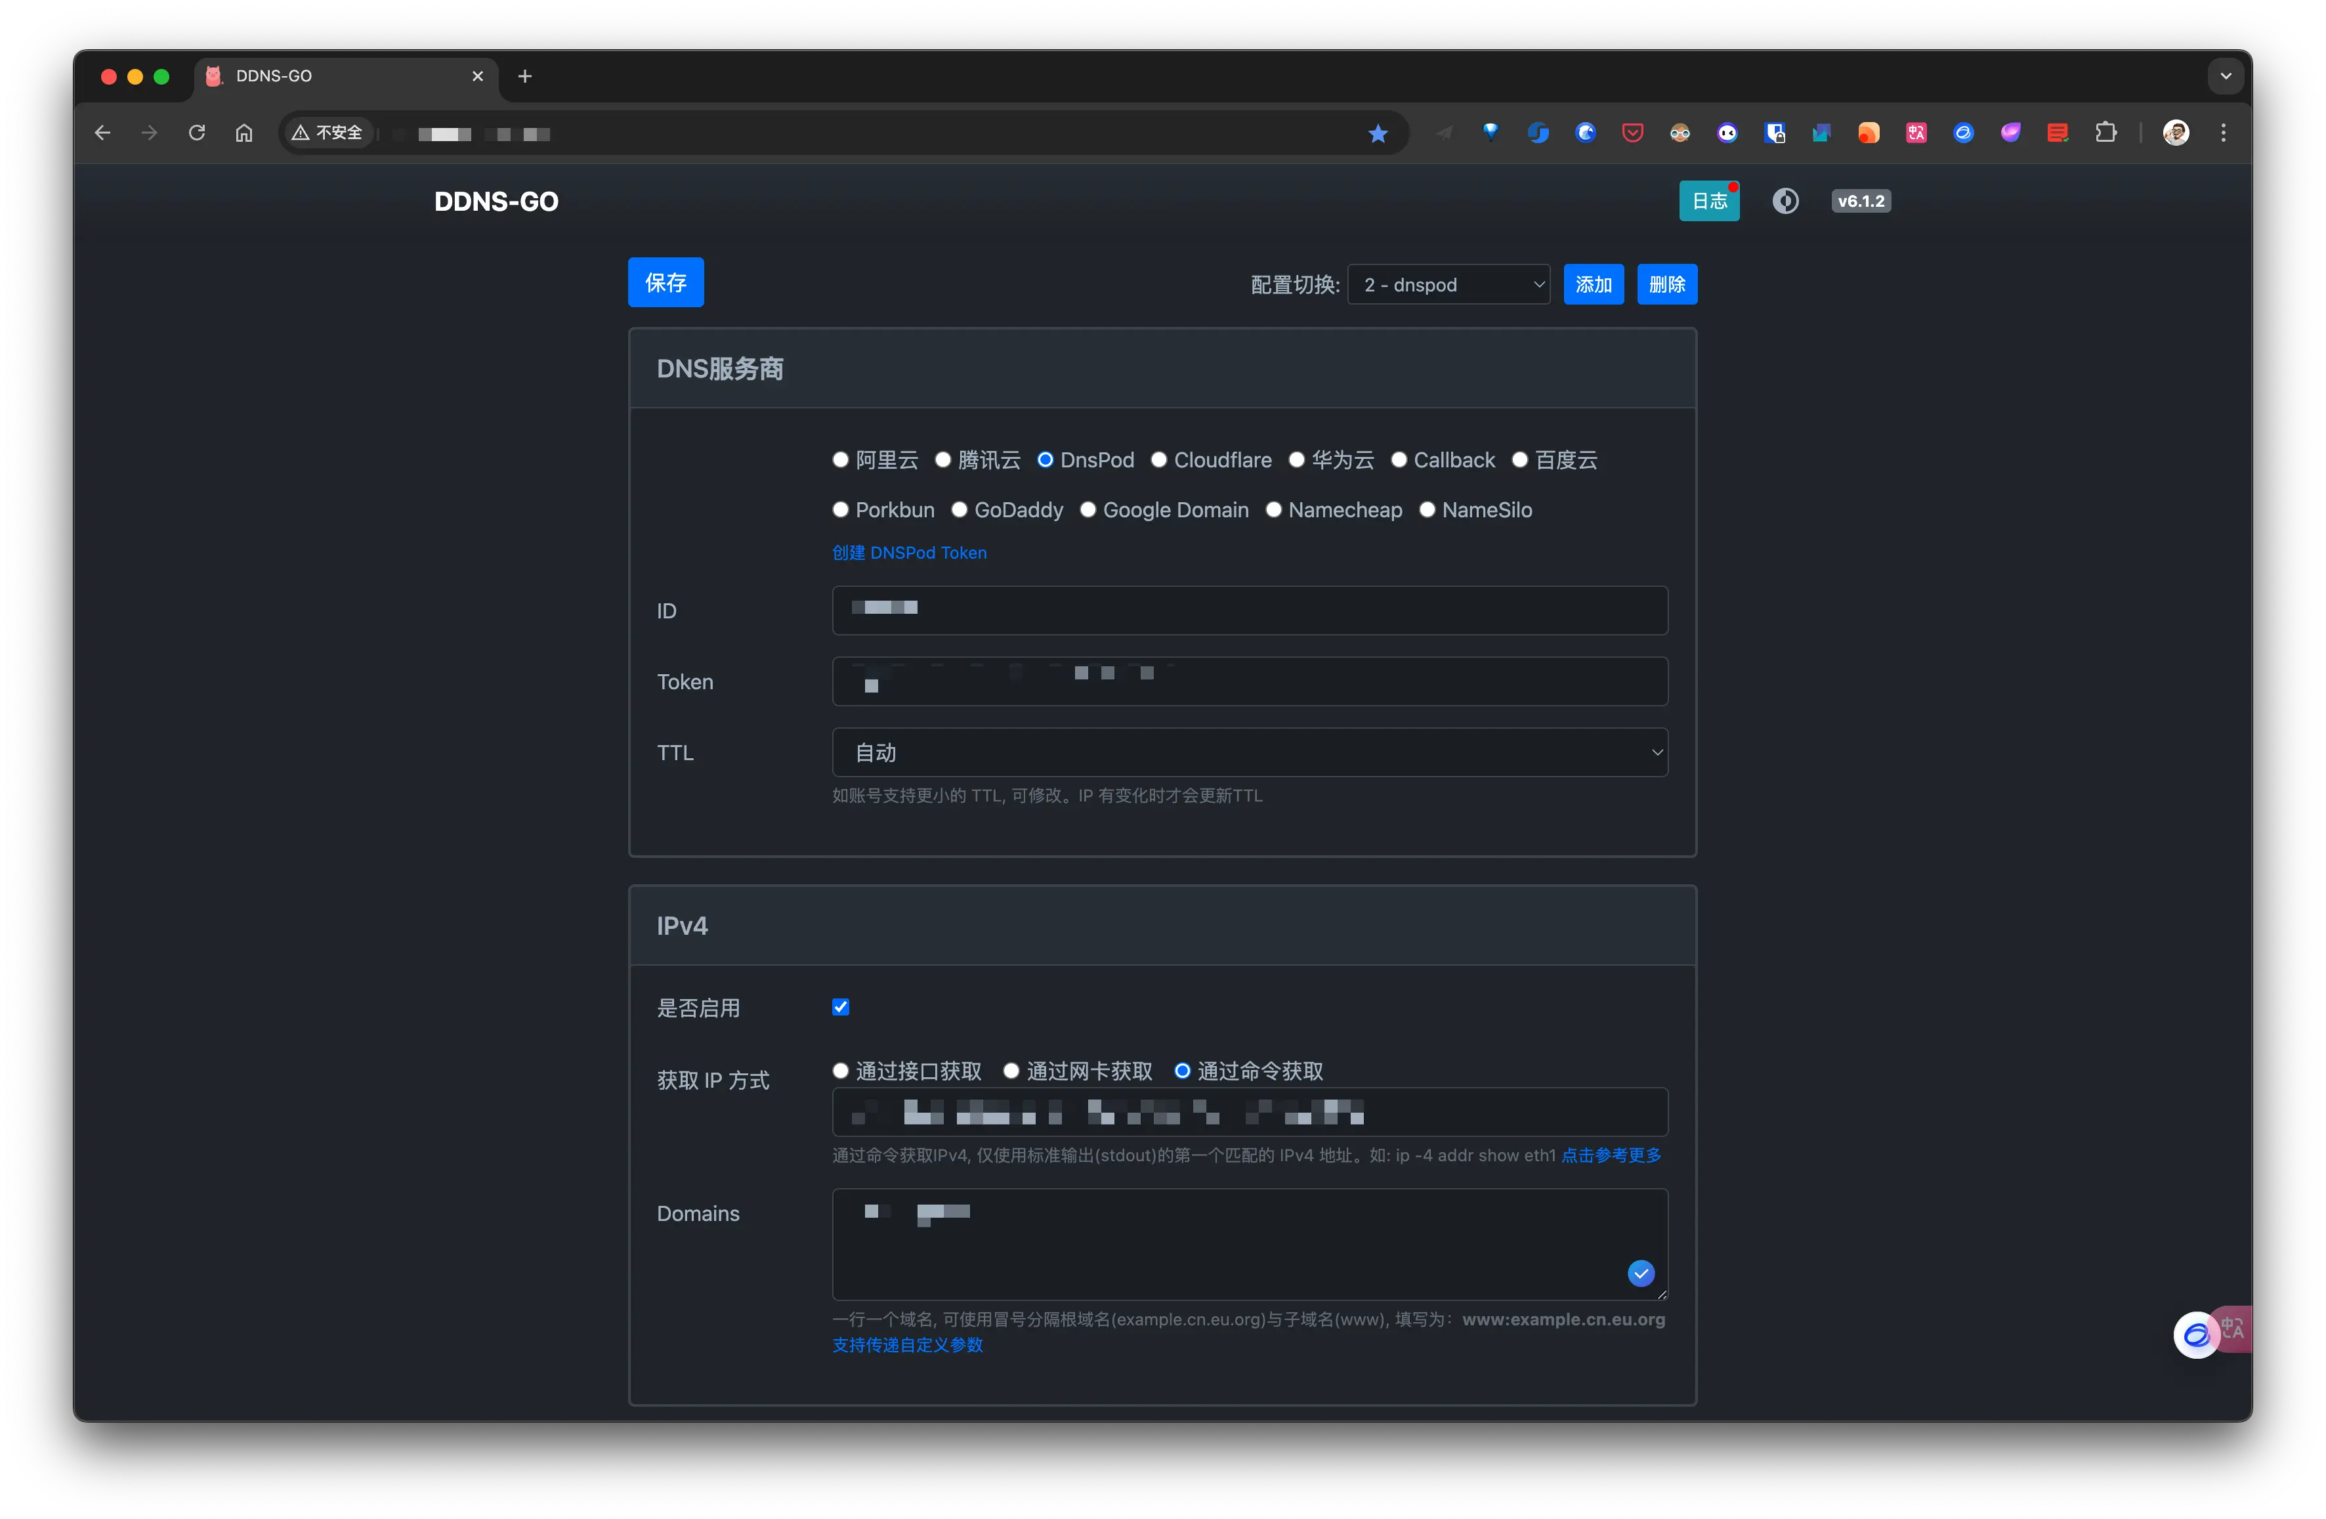Screen dimensions: 2326x1519
Task: Expand the TTL 自动 dropdown
Action: point(1249,752)
